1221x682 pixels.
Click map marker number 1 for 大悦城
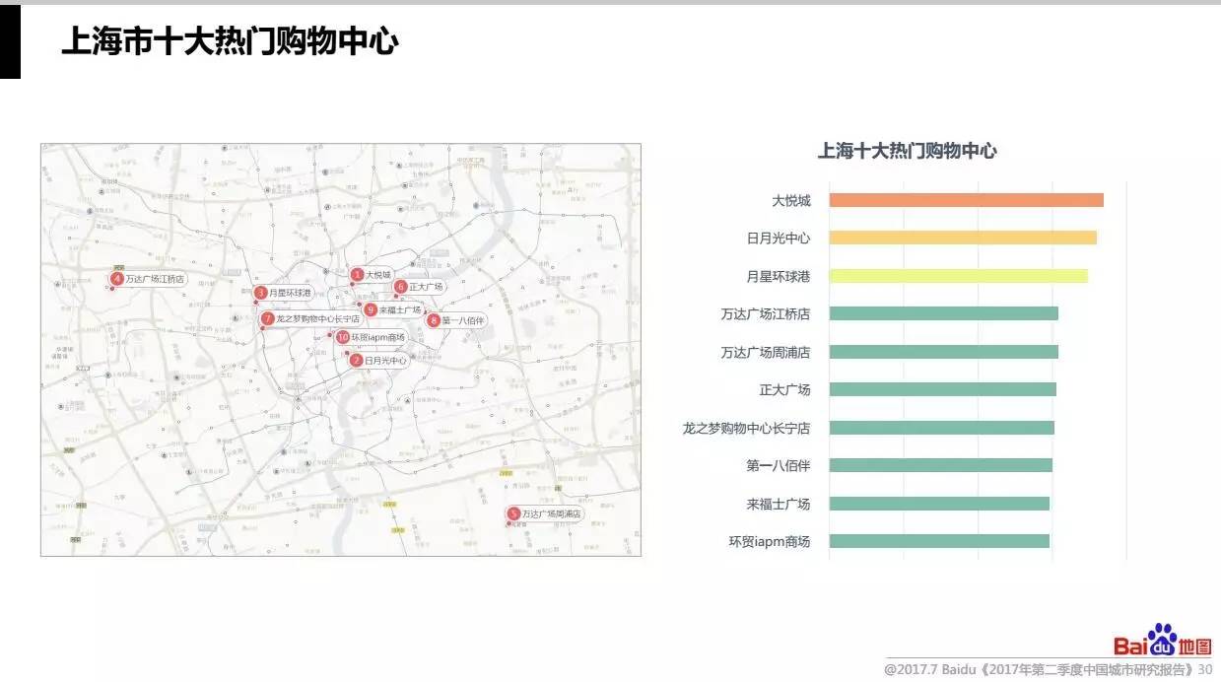(x=357, y=275)
